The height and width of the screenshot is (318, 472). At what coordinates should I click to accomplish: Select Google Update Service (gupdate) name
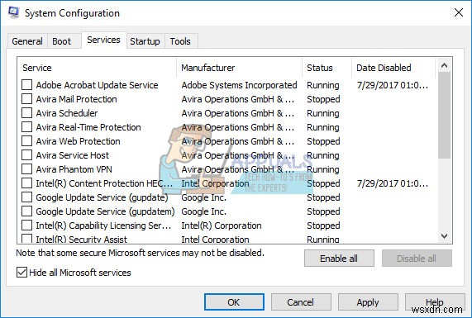102,197
